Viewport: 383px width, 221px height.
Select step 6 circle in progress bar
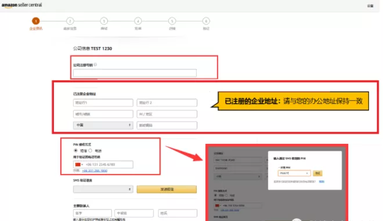[x=206, y=21]
